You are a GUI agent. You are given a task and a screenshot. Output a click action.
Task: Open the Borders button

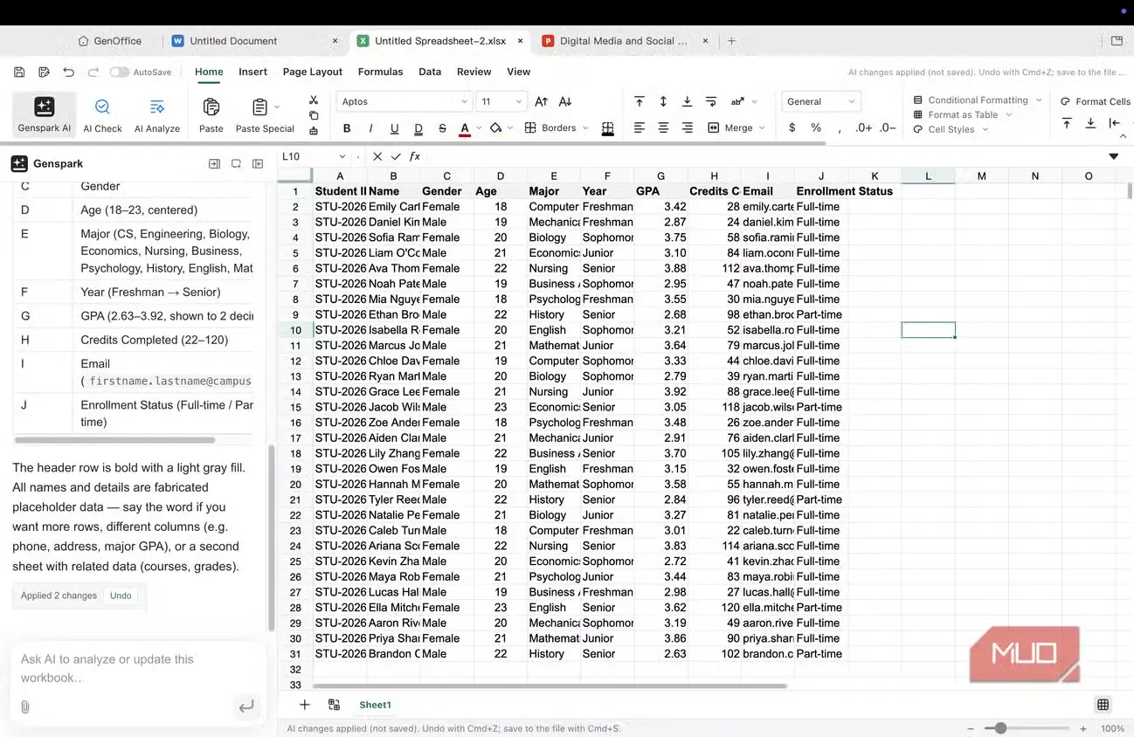click(557, 127)
